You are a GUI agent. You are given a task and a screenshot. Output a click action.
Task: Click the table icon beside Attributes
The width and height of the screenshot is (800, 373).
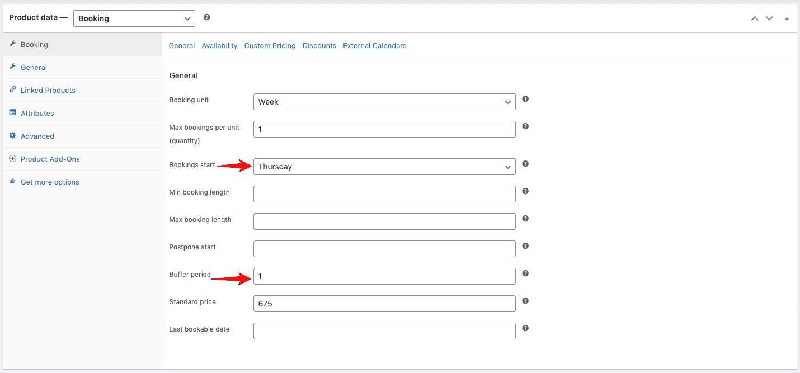point(12,112)
